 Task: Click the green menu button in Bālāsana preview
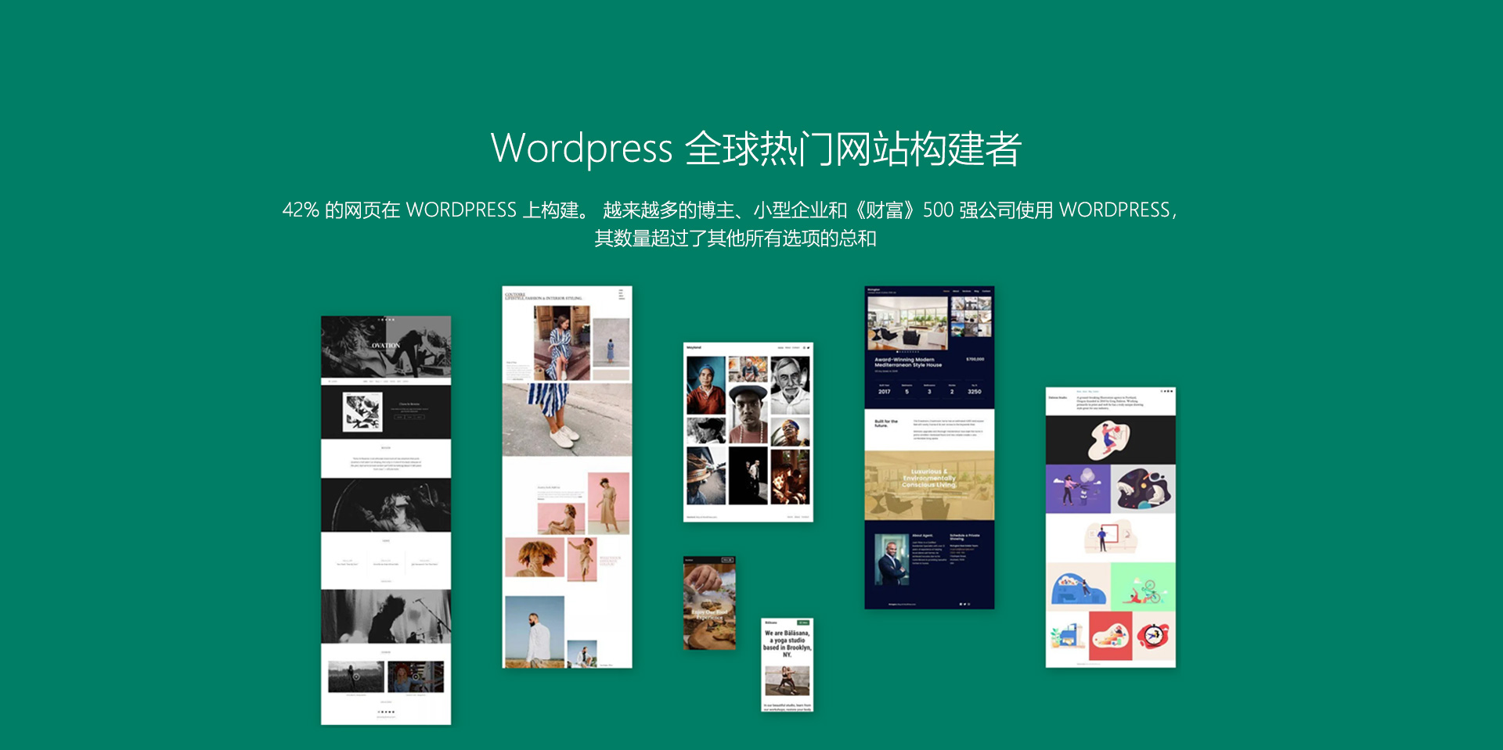[803, 623]
